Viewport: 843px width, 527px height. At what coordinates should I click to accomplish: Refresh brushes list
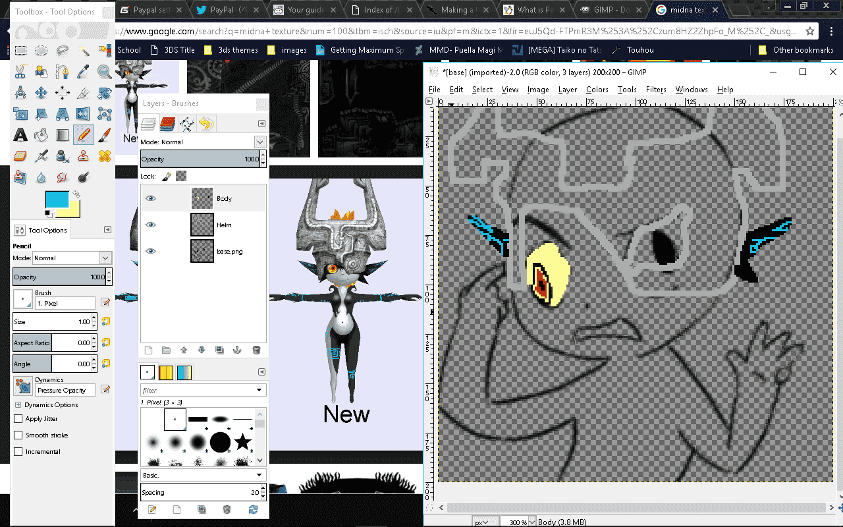253,509
